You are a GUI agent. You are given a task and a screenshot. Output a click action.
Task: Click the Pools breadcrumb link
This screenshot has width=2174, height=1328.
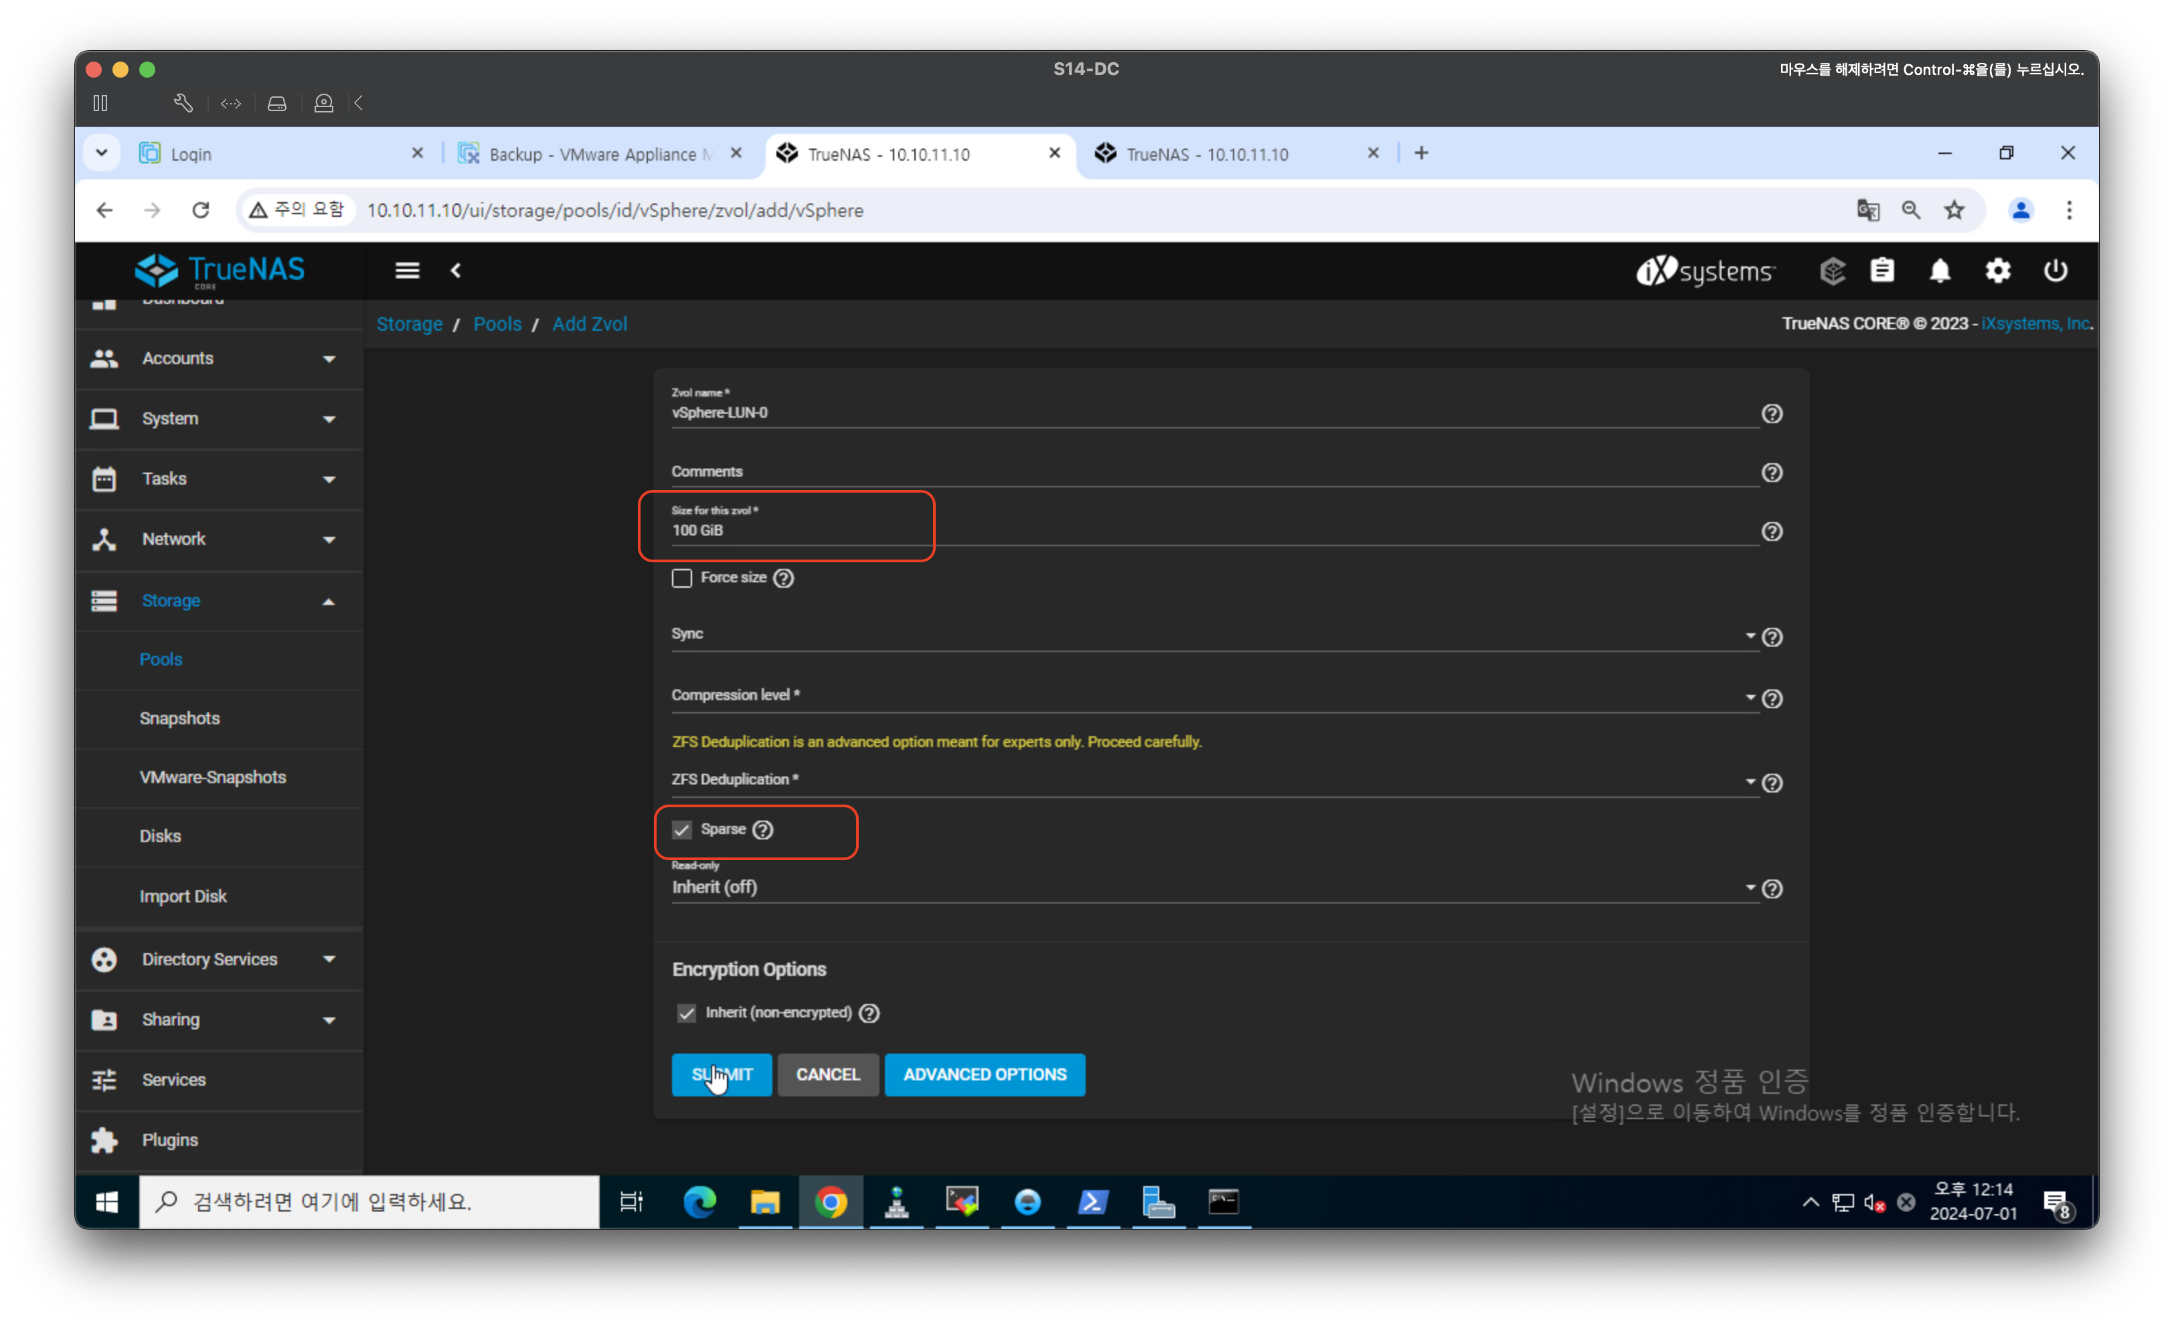497,324
